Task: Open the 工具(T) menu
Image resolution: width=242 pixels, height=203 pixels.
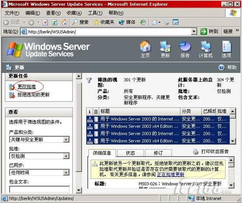Action: click(95, 13)
